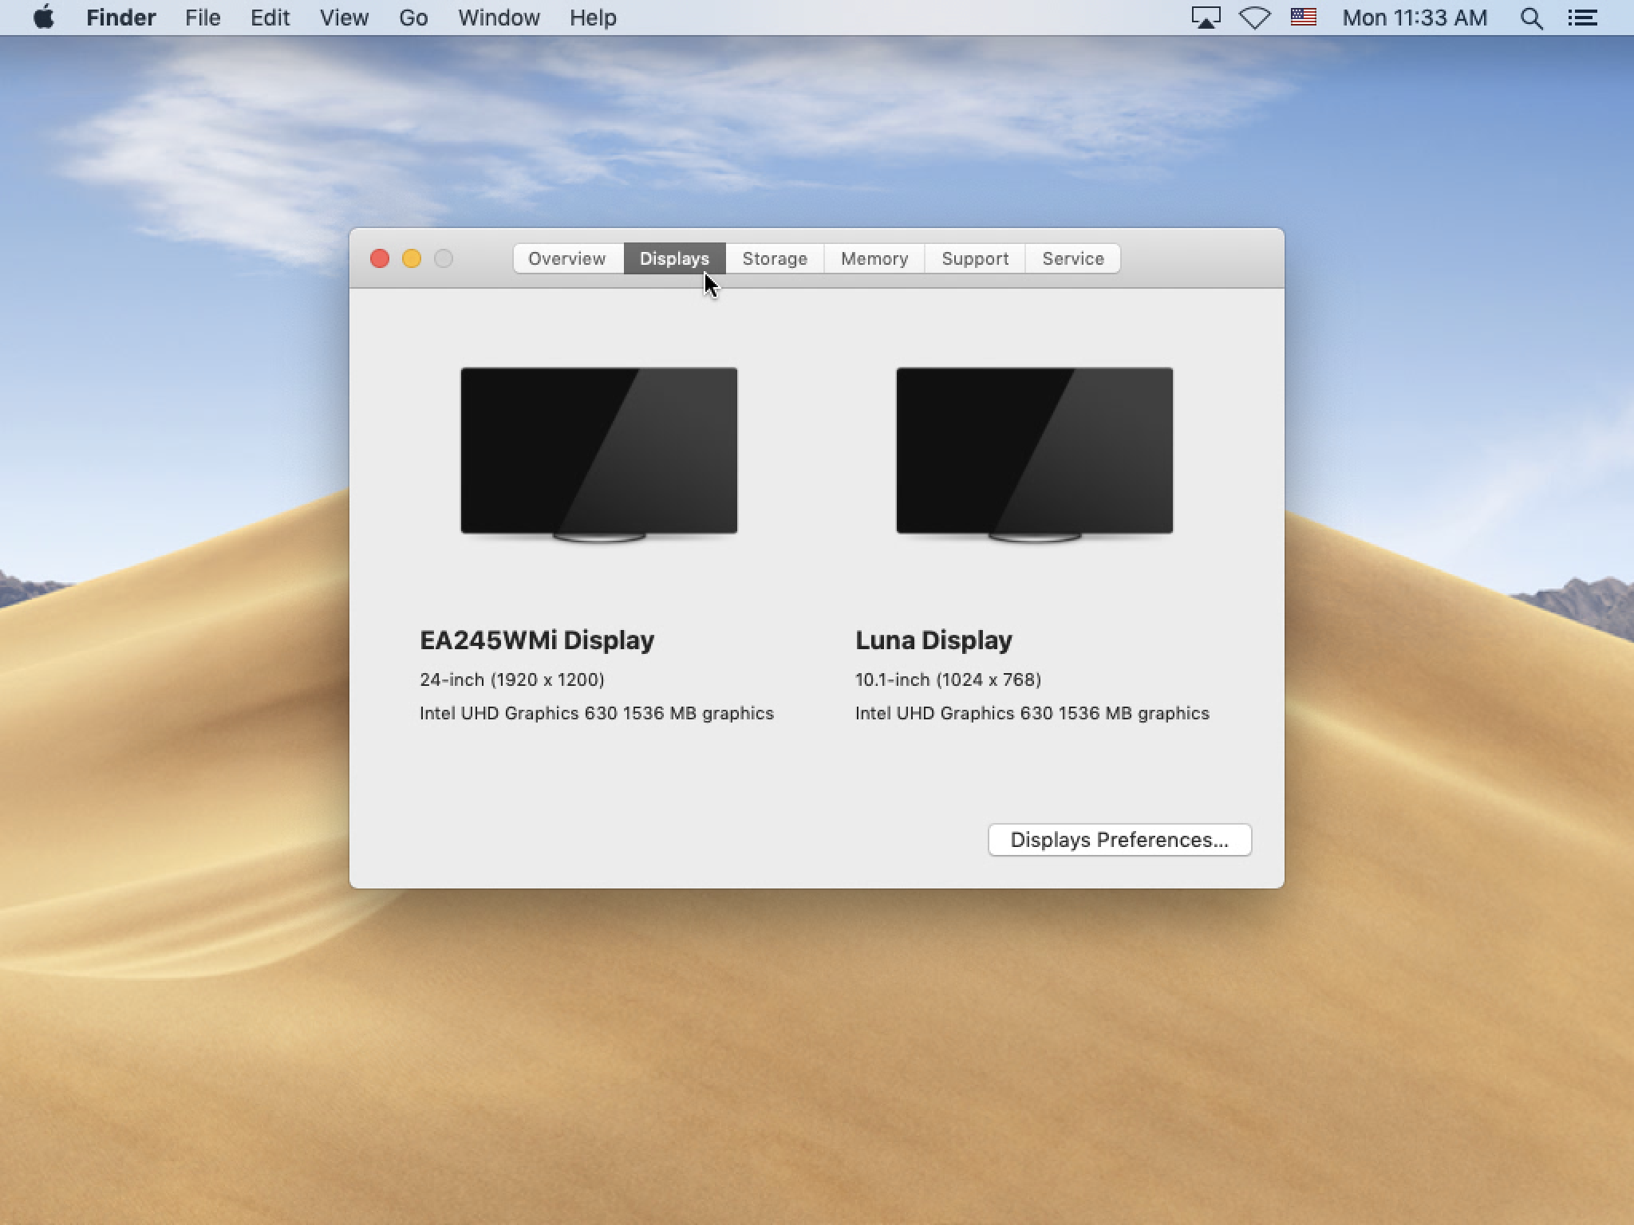Click graphics info under EA245WMi Display
This screenshot has width=1634, height=1225.
[597, 713]
